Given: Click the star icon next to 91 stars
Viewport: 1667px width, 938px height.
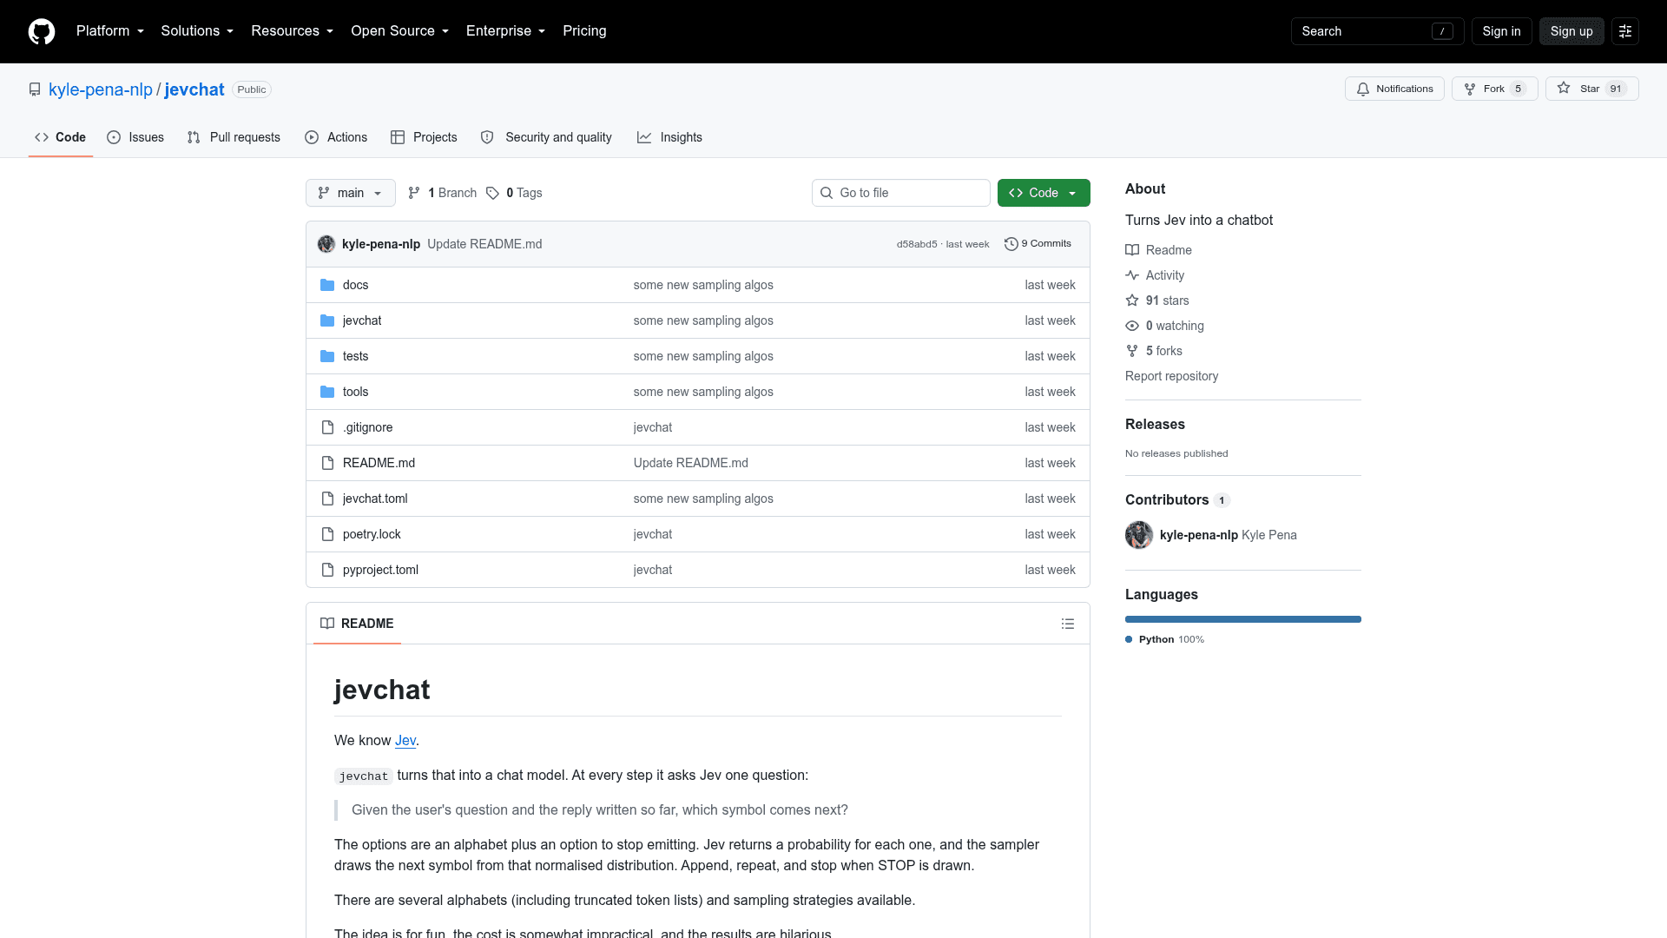Looking at the screenshot, I should tap(1132, 301).
